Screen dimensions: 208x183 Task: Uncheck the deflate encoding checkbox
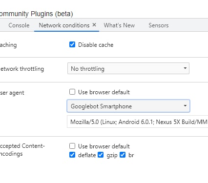pos(72,155)
